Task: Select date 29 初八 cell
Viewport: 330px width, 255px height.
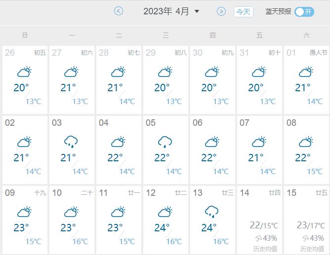Action: click(165, 80)
